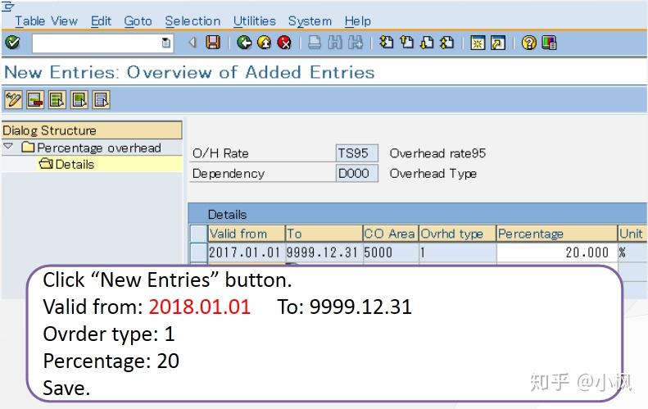The width and height of the screenshot is (648, 409).
Task: Open the Selection menu
Action: coord(193,21)
